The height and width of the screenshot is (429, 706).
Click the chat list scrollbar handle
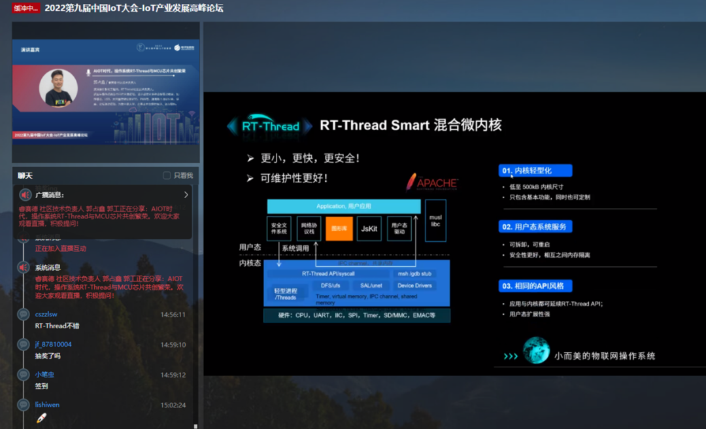click(x=195, y=426)
